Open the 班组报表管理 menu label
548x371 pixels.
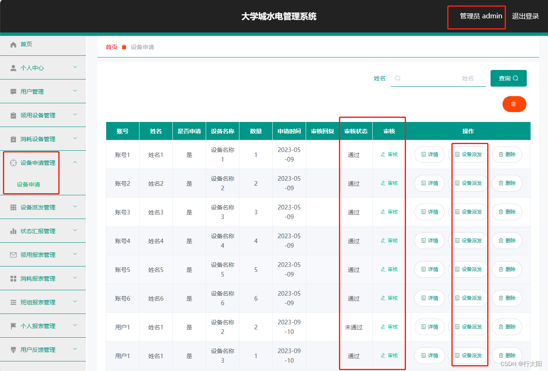tap(38, 302)
